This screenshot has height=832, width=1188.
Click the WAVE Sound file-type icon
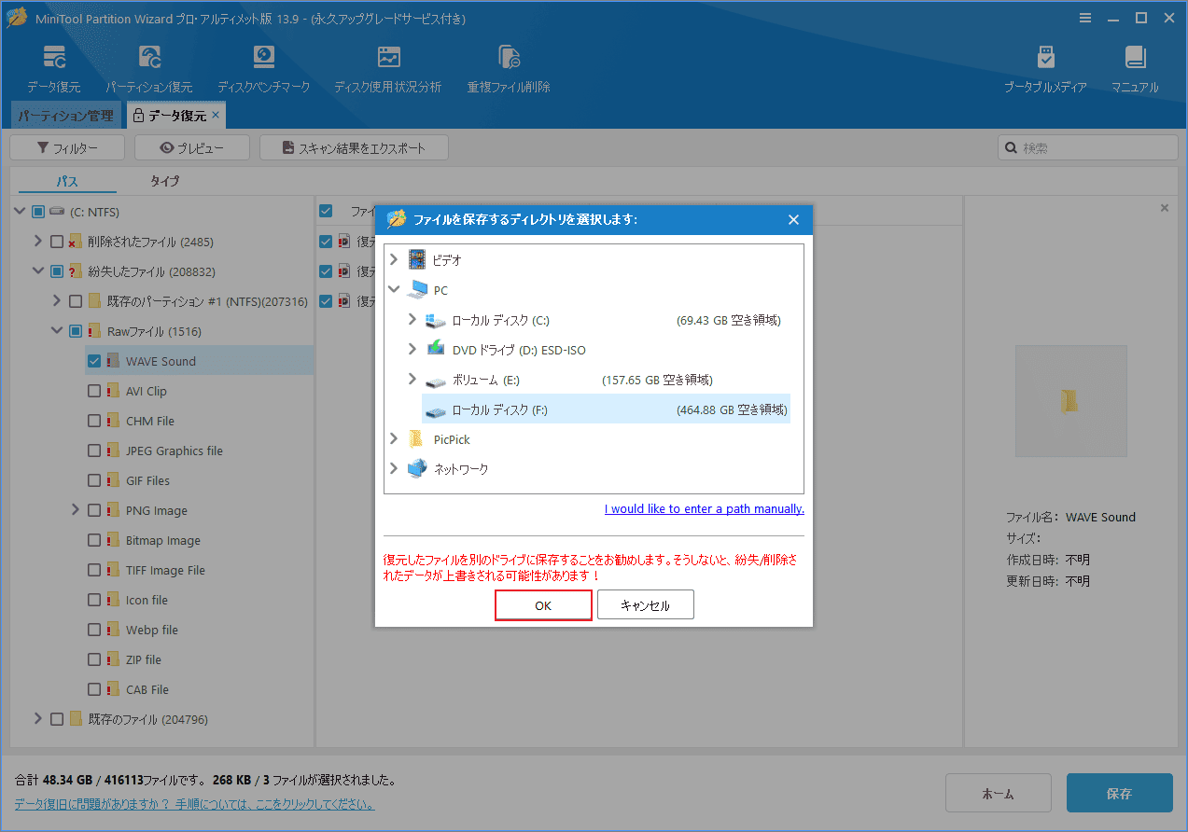click(113, 361)
